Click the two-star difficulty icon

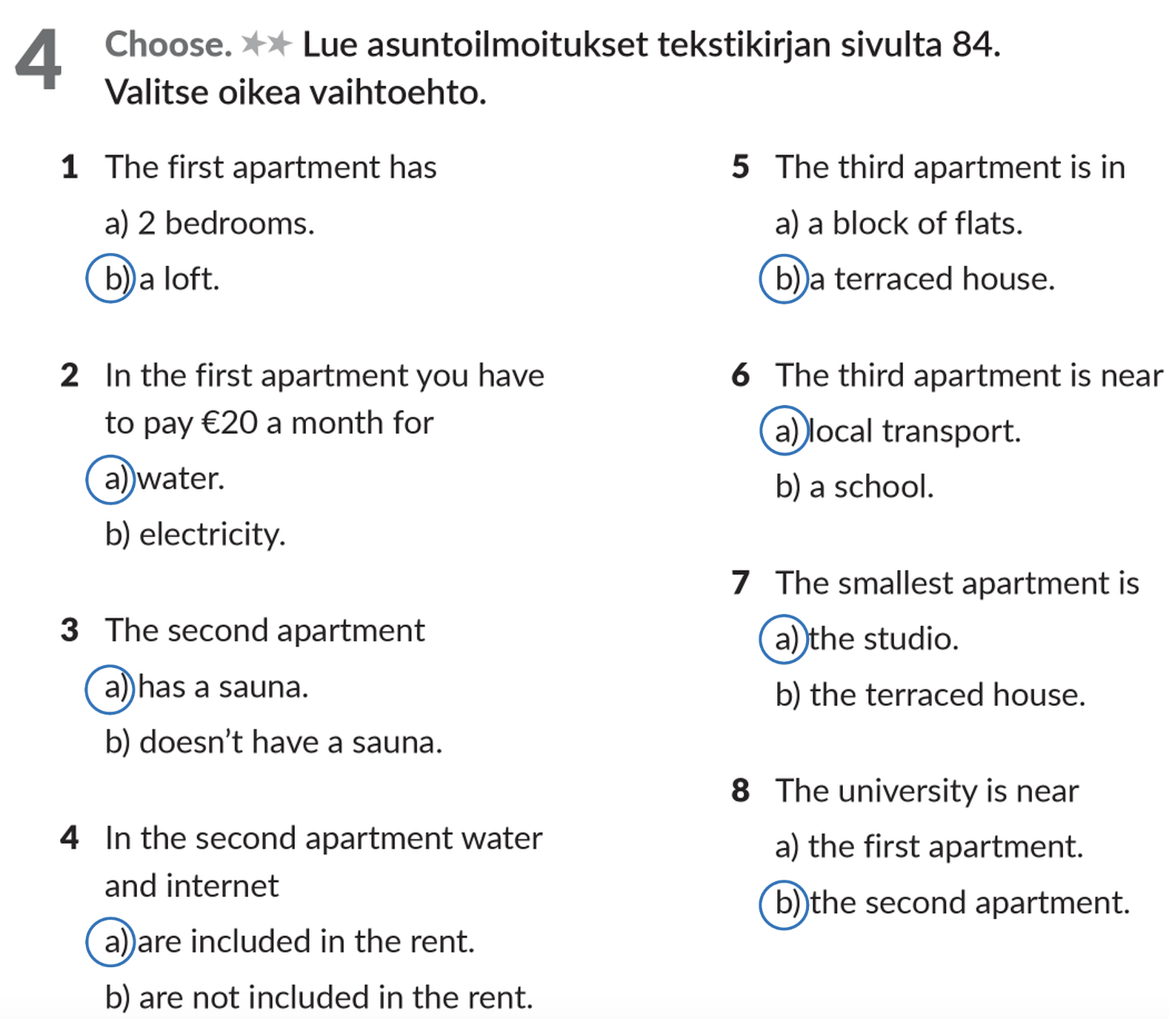click(267, 44)
